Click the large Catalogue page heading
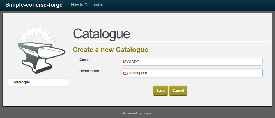Screen dimensions: 275x118 pyautogui.click(x=101, y=34)
